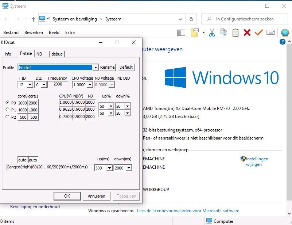Click the core1 auto button
The height and width of the screenshot is (225, 292).
[33, 160]
